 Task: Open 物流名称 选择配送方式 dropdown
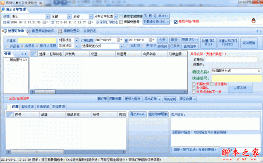coord(259,71)
